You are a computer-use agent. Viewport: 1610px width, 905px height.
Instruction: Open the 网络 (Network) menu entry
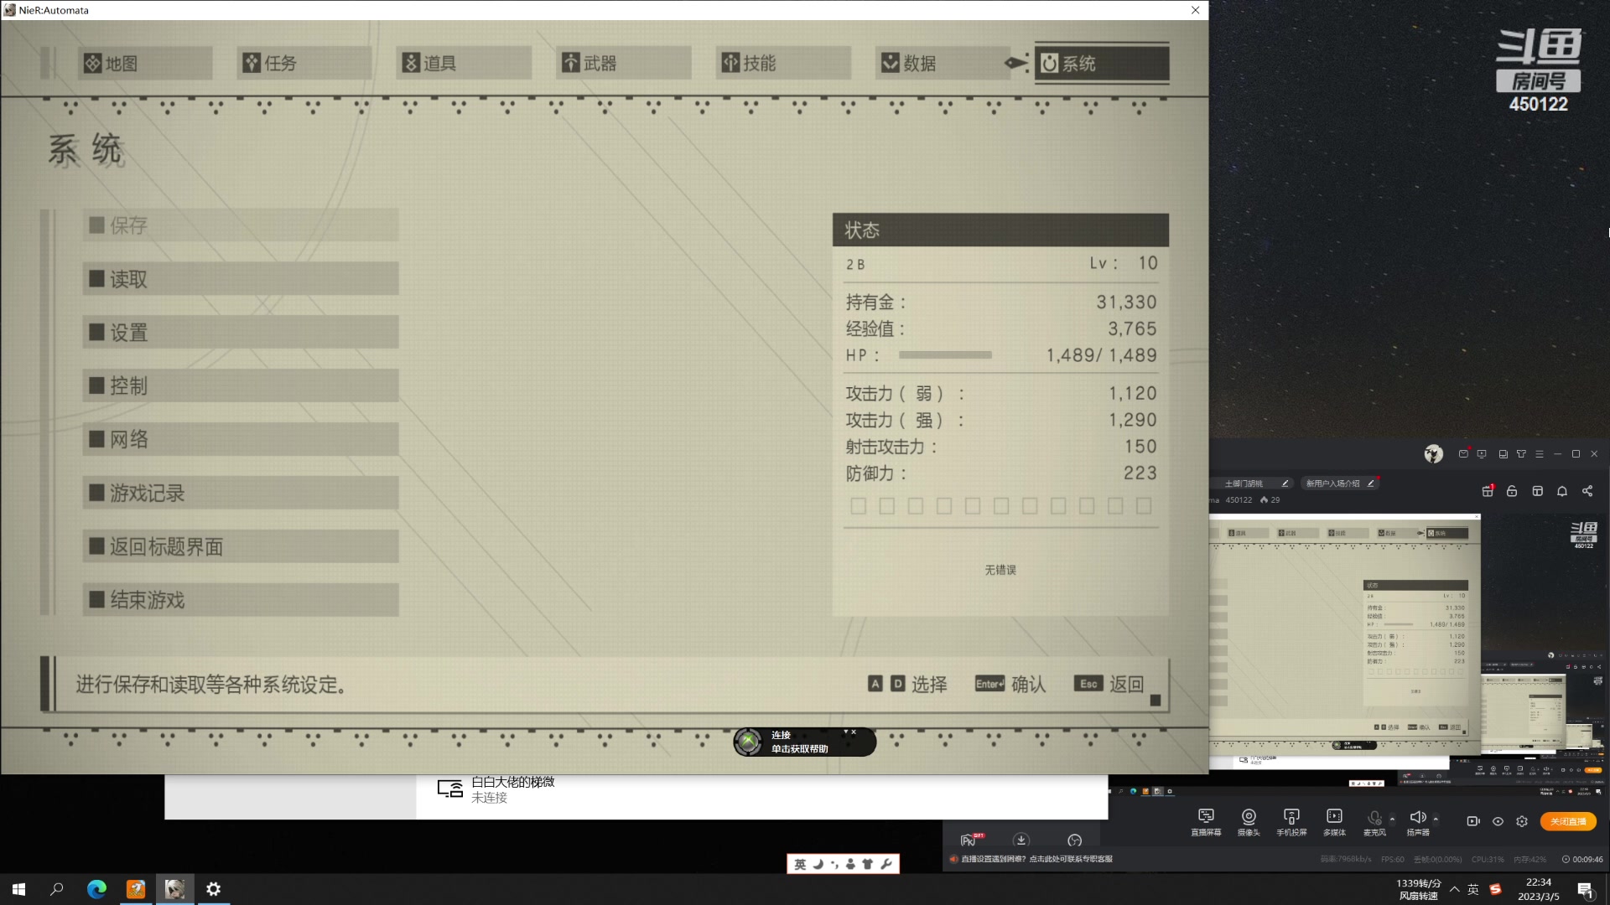(241, 439)
